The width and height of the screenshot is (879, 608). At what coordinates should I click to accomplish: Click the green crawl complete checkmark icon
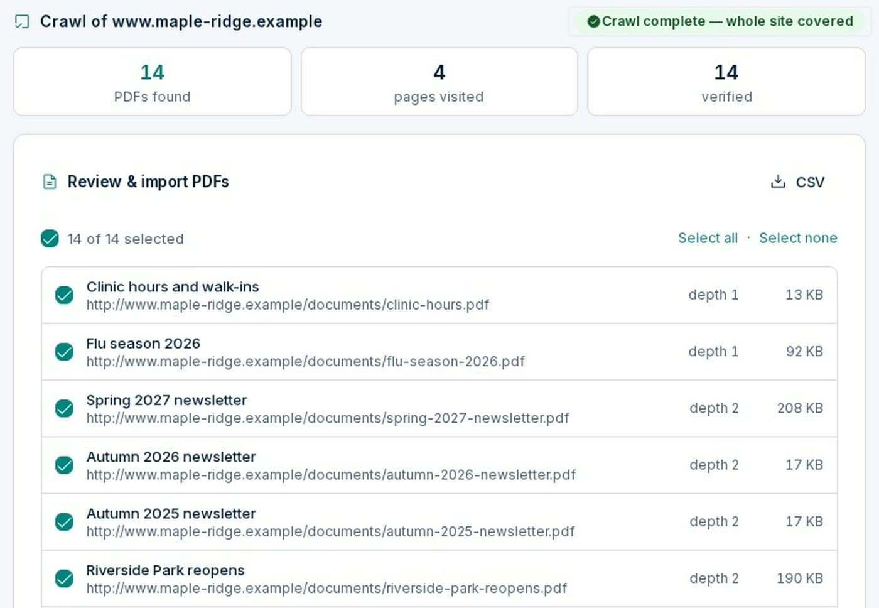[593, 22]
